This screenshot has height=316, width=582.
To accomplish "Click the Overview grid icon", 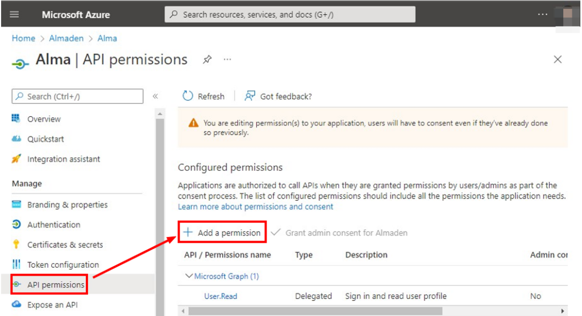I will tap(16, 119).
